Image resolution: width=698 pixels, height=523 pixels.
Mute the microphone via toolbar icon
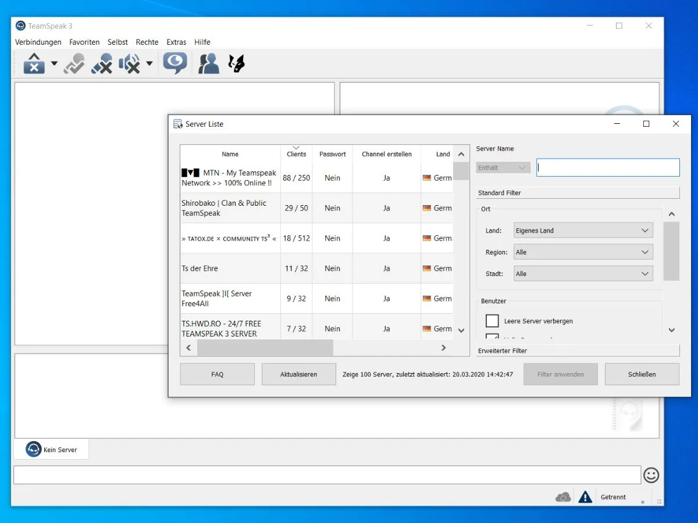click(x=102, y=63)
